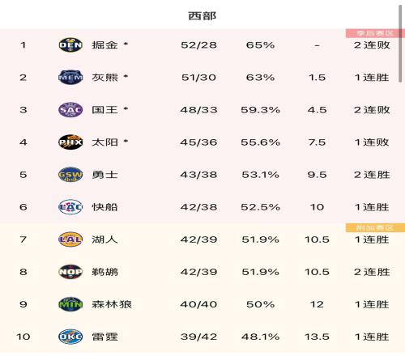
Task: Click the 灰熊 1连胜 streak cell
Action: [372, 78]
